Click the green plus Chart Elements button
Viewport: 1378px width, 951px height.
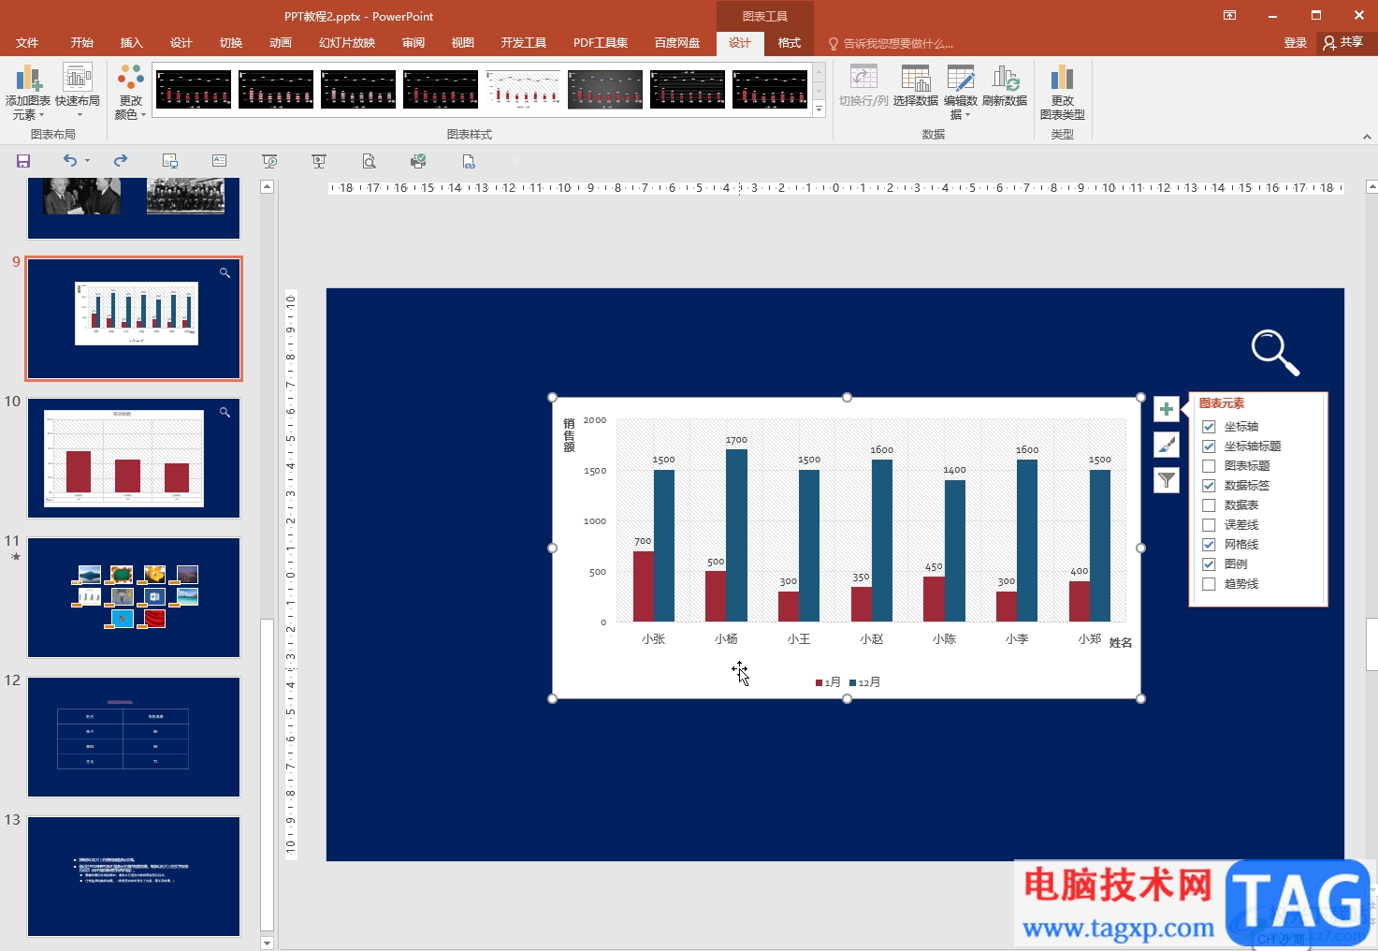1167,409
